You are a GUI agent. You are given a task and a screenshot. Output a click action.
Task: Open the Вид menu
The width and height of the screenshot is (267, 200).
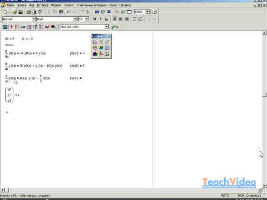(32, 5)
